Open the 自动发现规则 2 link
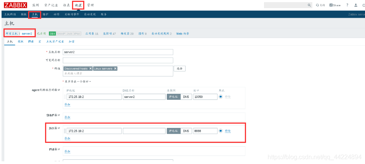365x164 pixels. (162, 33)
